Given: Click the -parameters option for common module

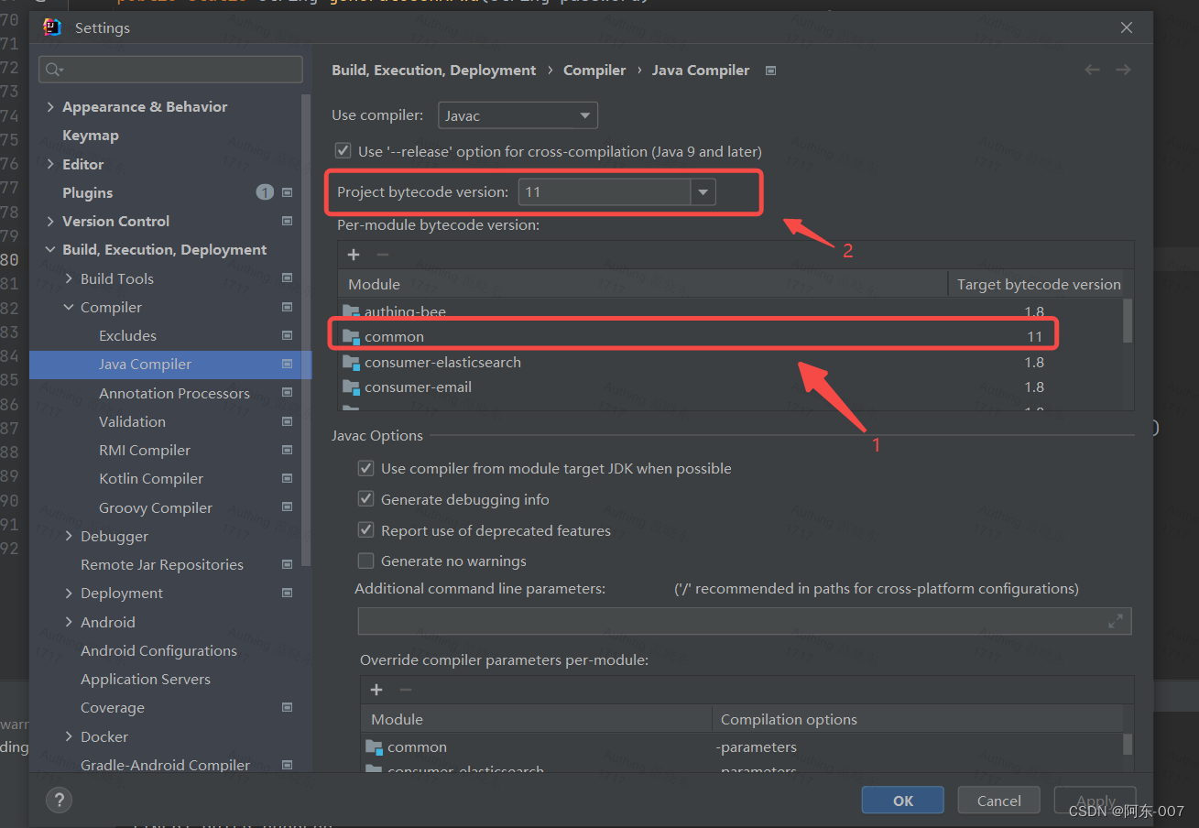Looking at the screenshot, I should (757, 746).
